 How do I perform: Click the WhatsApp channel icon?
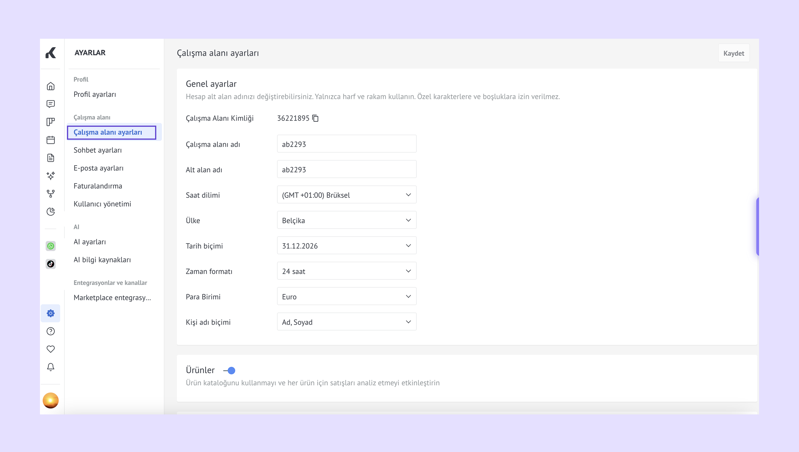(x=51, y=246)
